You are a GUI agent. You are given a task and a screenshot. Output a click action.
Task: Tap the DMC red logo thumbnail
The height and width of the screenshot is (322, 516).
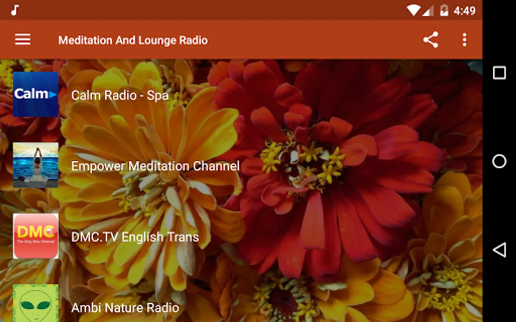pos(36,236)
